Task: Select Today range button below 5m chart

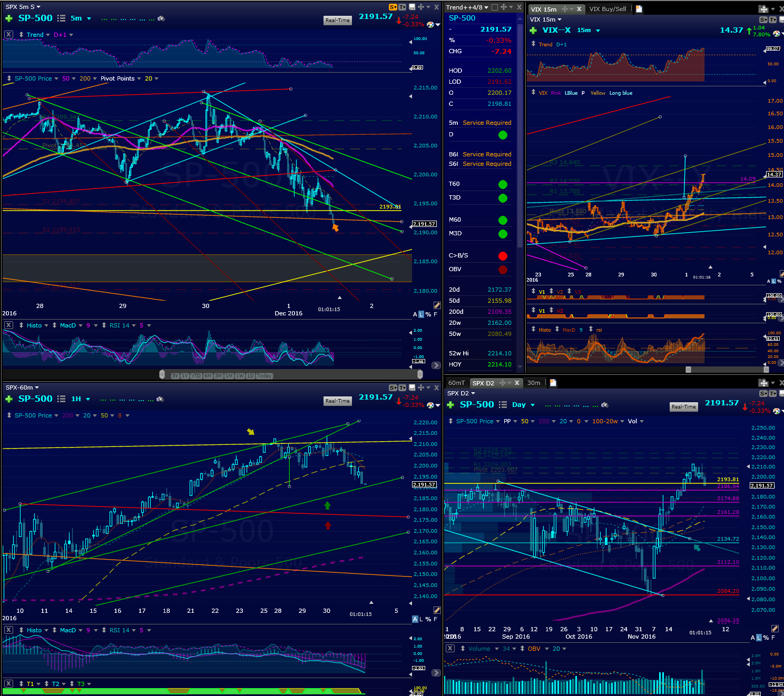Action: point(264,375)
